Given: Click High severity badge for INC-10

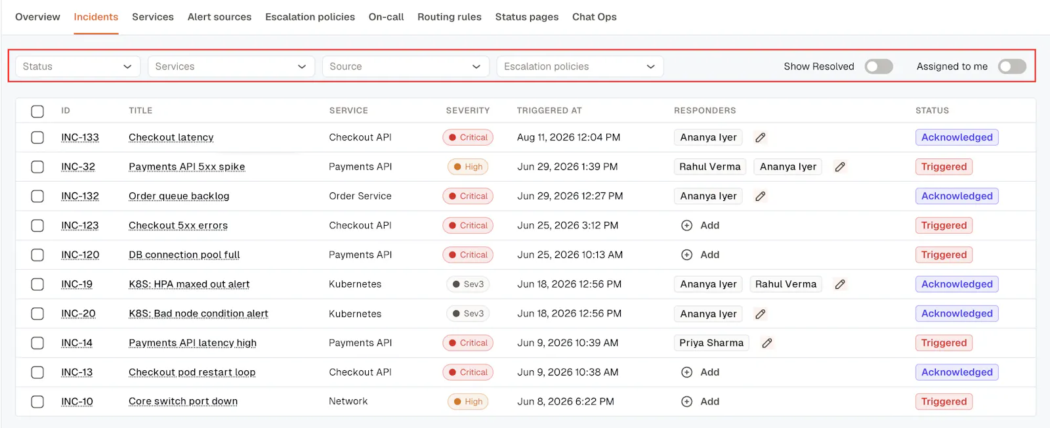Looking at the screenshot, I should point(468,402).
